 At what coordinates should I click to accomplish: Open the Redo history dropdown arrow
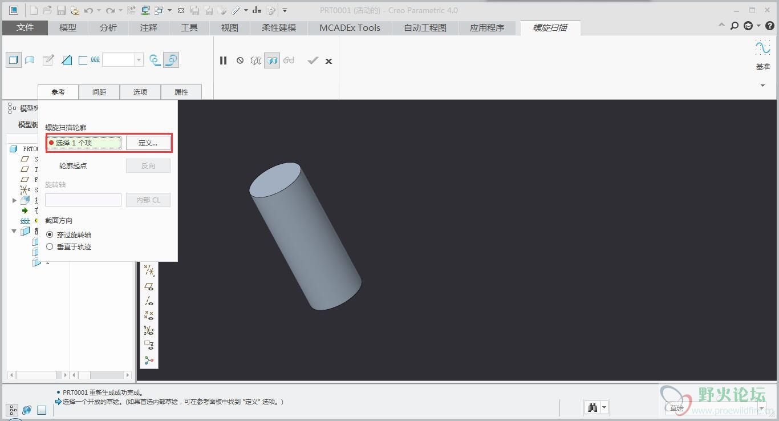pos(121,10)
